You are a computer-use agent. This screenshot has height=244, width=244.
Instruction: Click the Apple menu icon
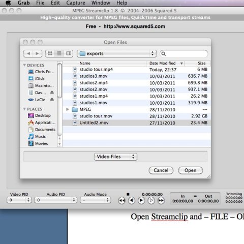[8, 3]
